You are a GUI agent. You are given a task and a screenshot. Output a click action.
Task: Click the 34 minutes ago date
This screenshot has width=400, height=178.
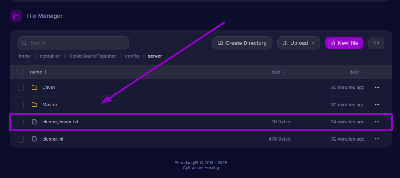point(348,122)
